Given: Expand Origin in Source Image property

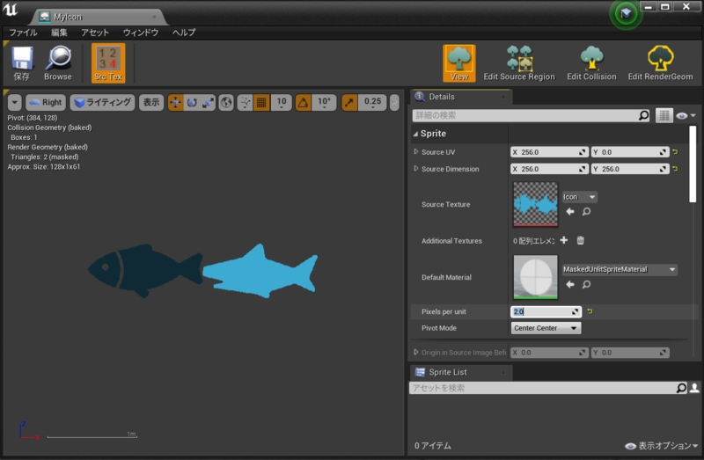Looking at the screenshot, I should pyautogui.click(x=415, y=353).
